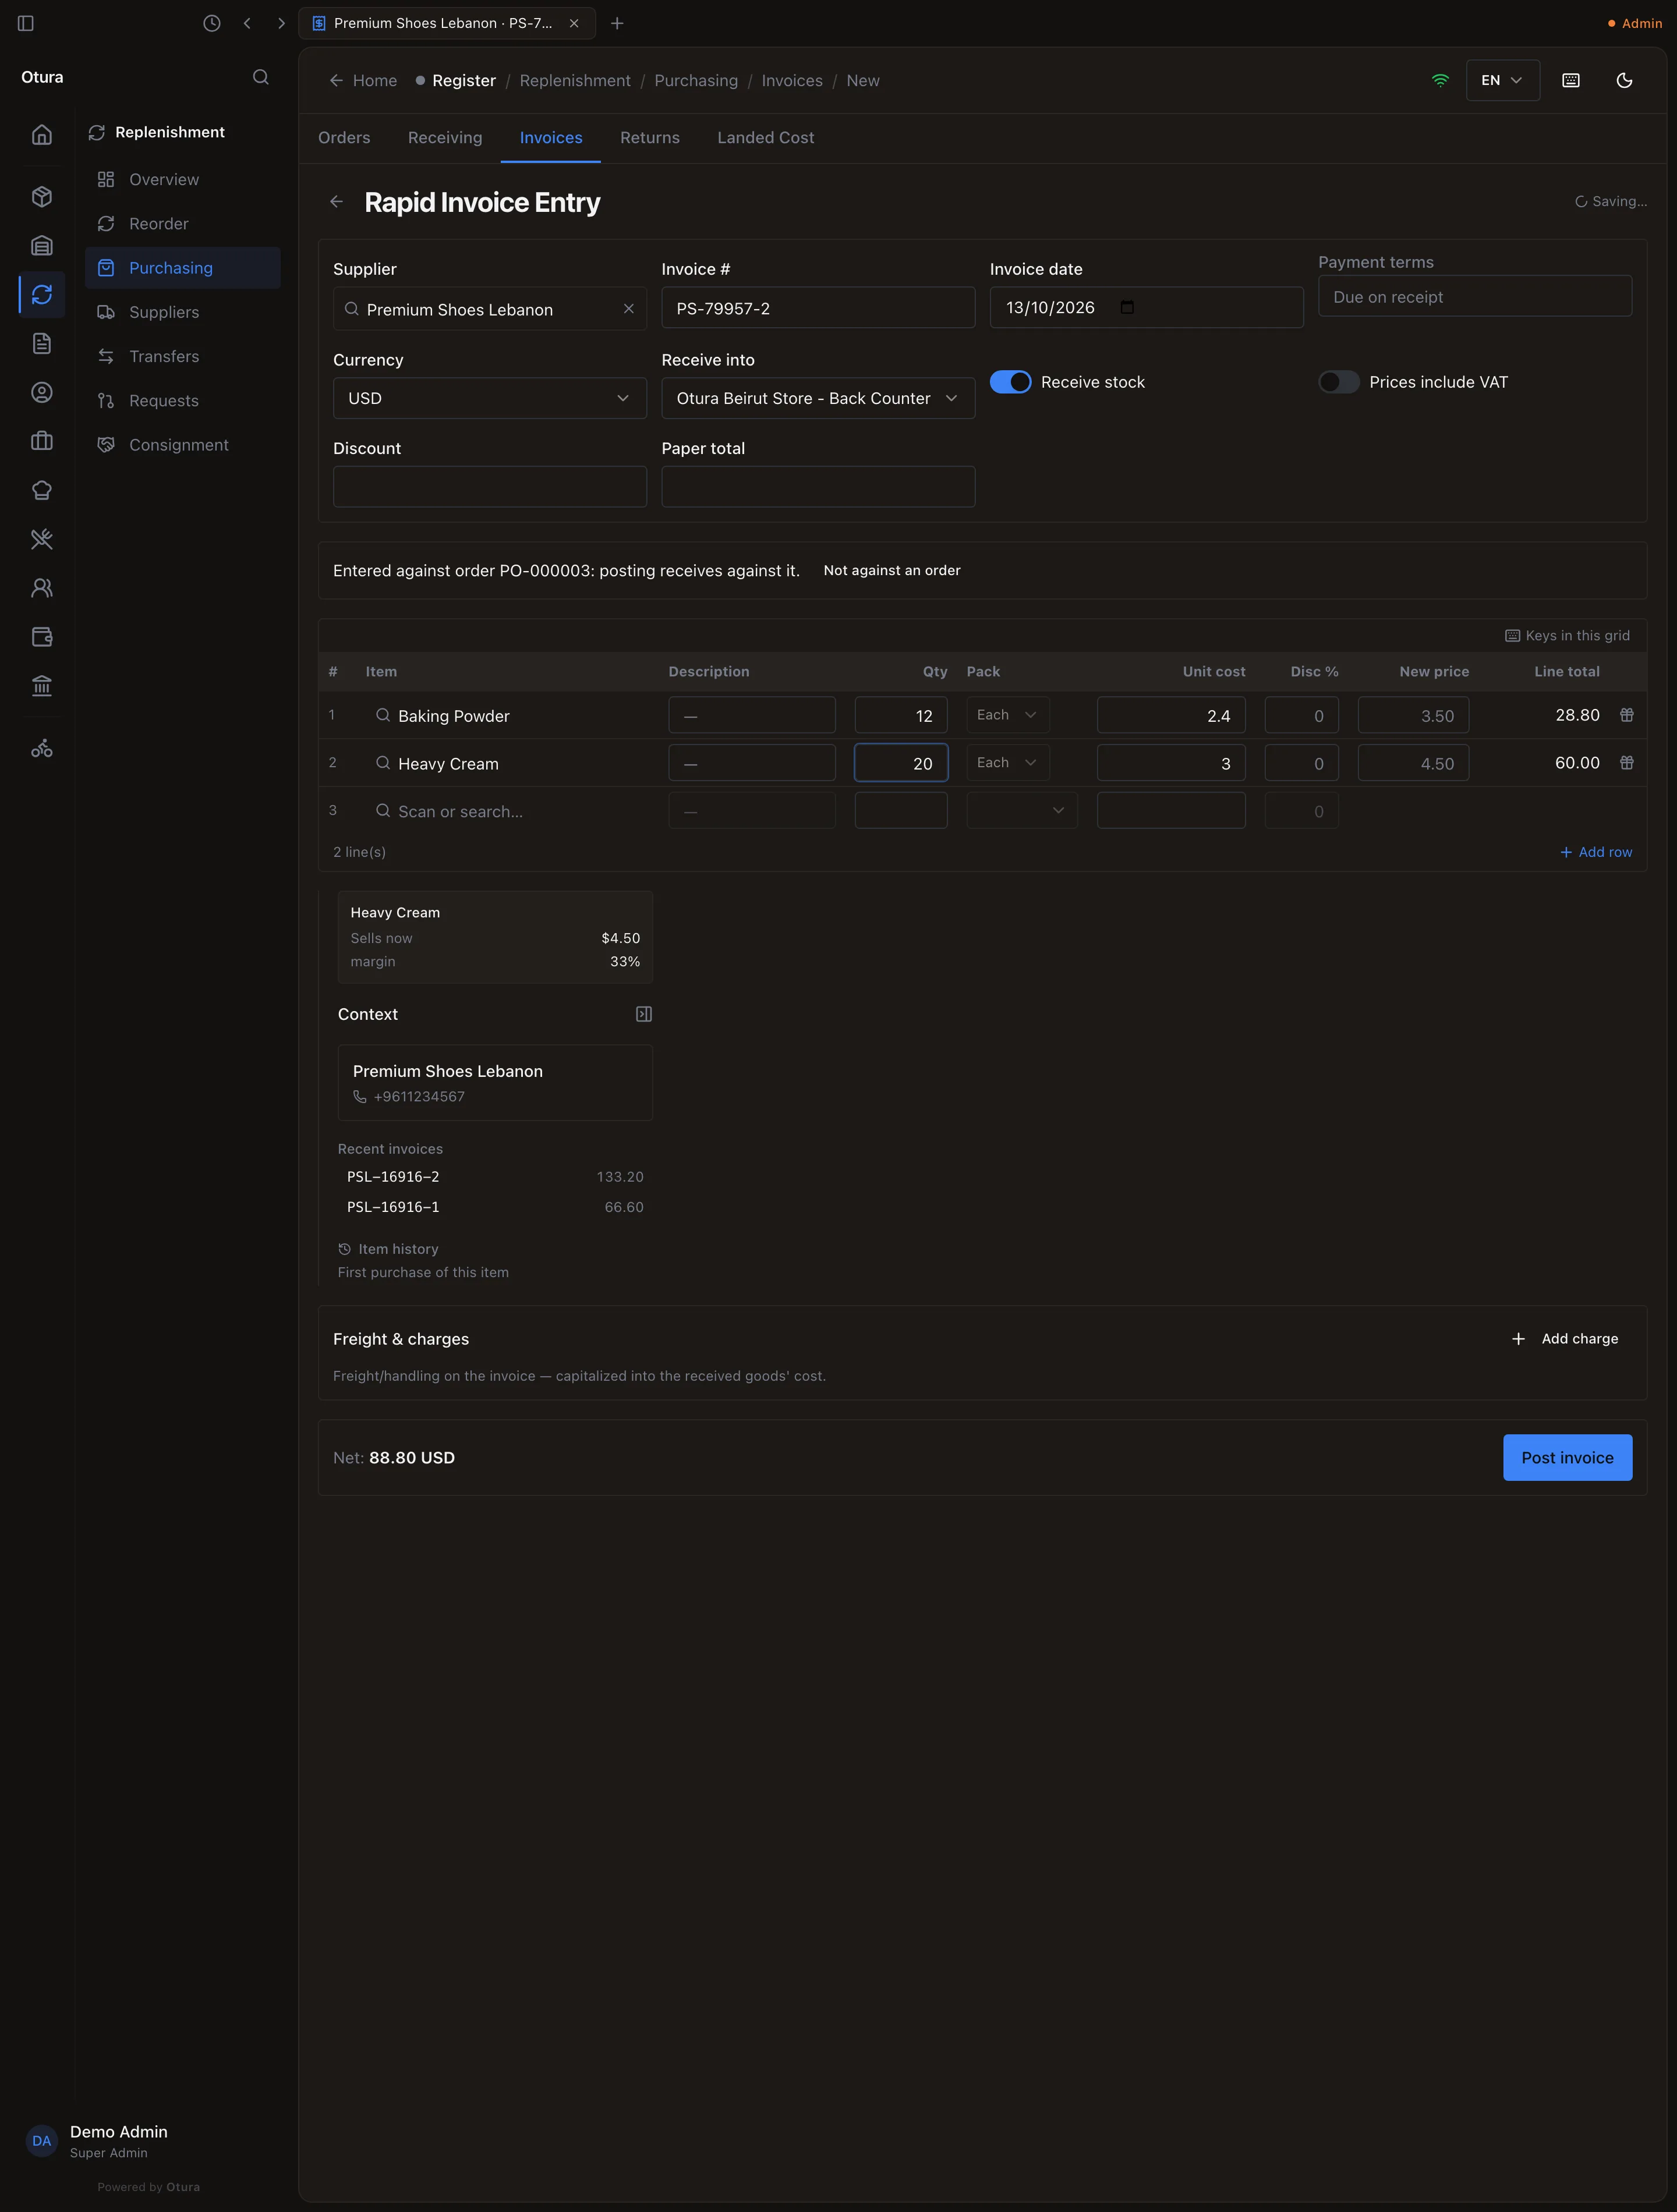Collapse the Context panel icon
Screen dimensions: 1677x2212
tap(643, 1014)
